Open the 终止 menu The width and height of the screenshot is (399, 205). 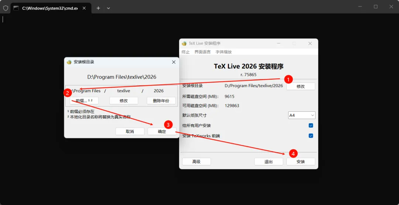185,52
